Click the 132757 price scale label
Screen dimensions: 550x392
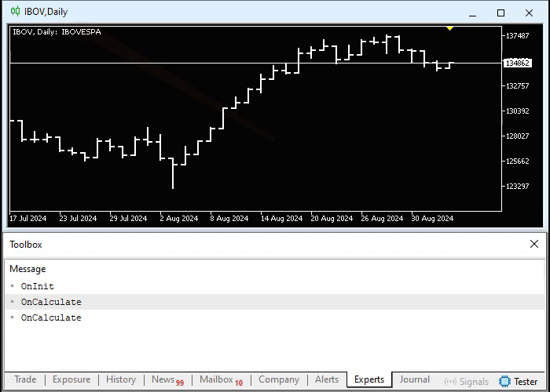517,85
